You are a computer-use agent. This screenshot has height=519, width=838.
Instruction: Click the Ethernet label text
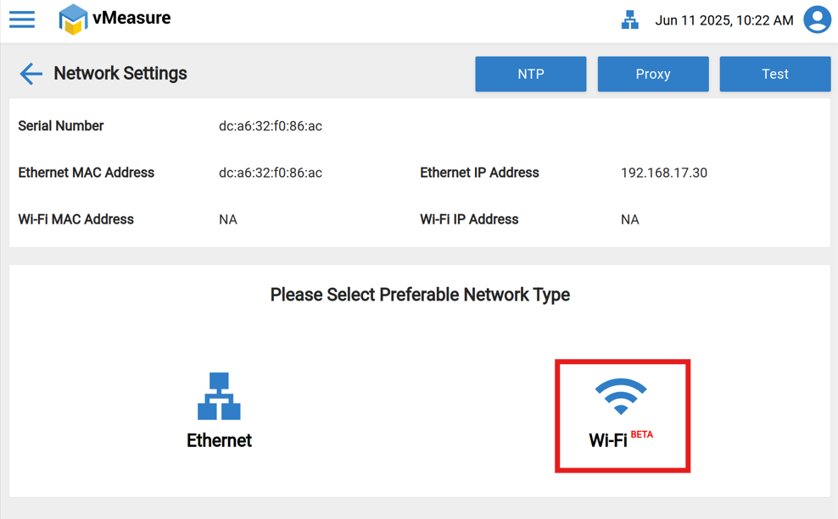click(x=219, y=440)
